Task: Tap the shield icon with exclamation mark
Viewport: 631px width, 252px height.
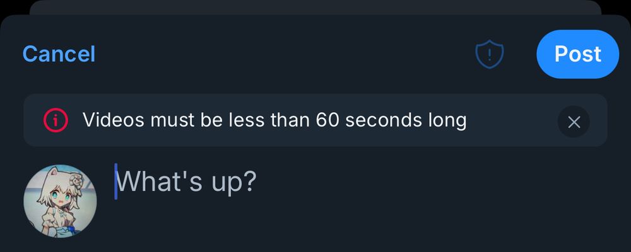Action: click(489, 55)
